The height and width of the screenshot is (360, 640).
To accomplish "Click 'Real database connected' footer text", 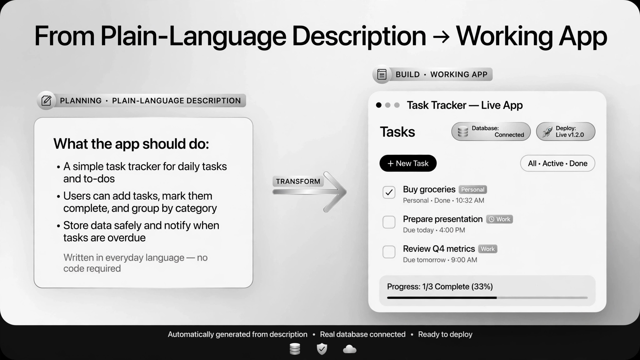I will click(x=362, y=334).
